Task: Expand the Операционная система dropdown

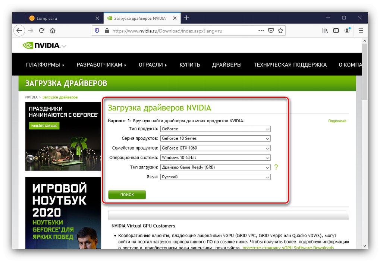Action: click(215, 157)
